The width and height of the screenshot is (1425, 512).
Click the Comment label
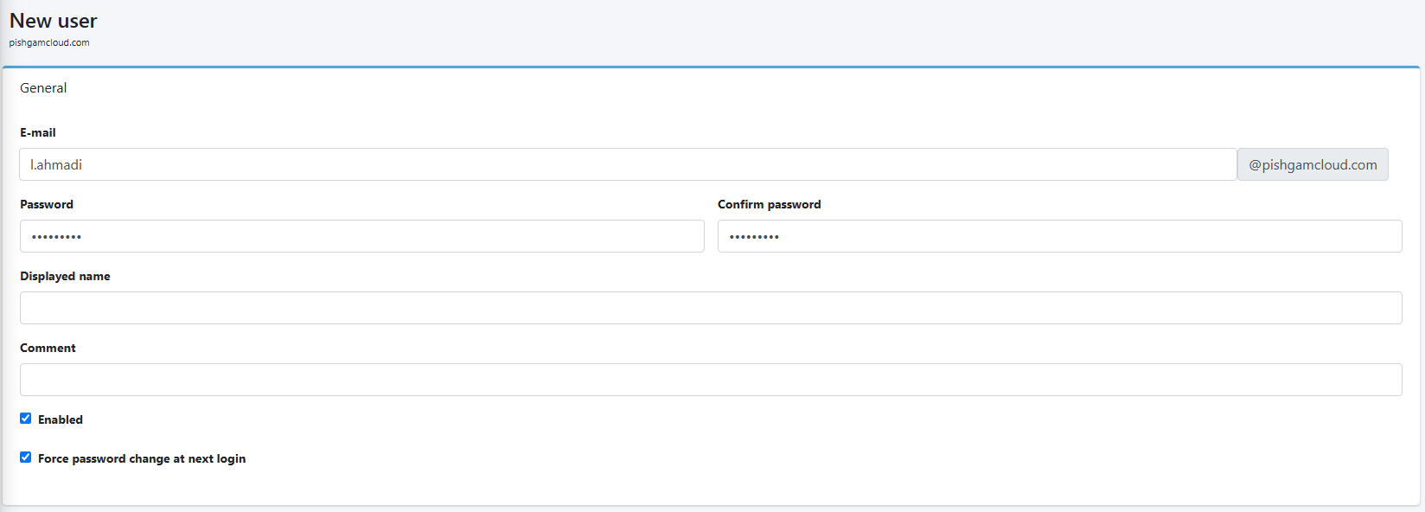tap(48, 348)
